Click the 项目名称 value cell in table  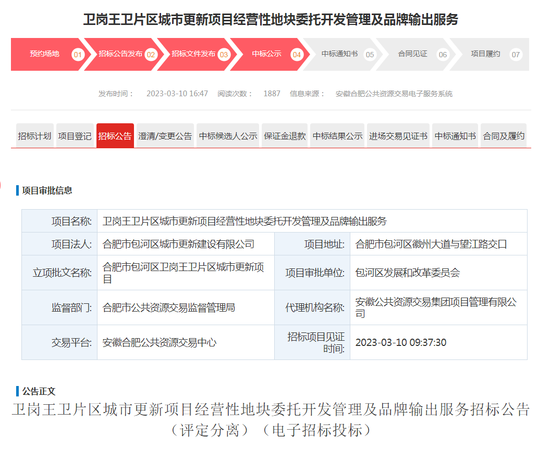312,221
